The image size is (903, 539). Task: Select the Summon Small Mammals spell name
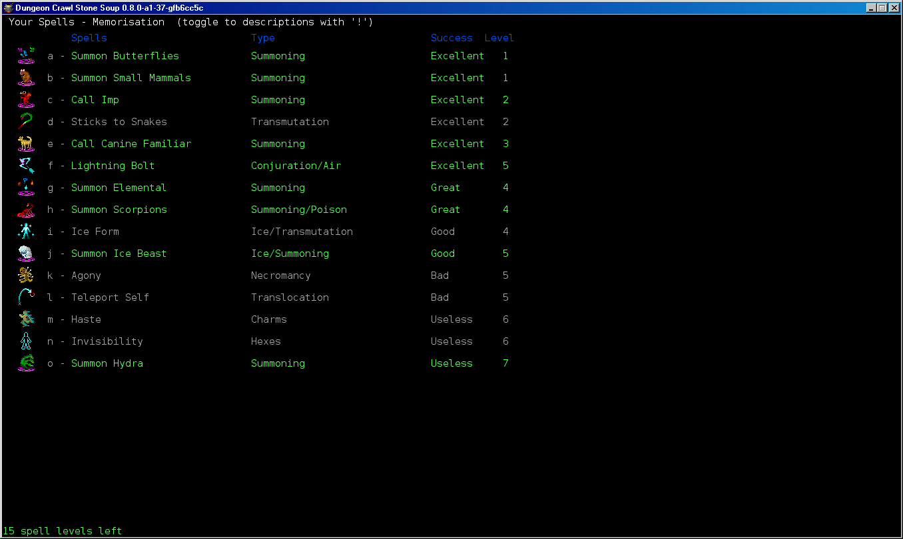(131, 78)
